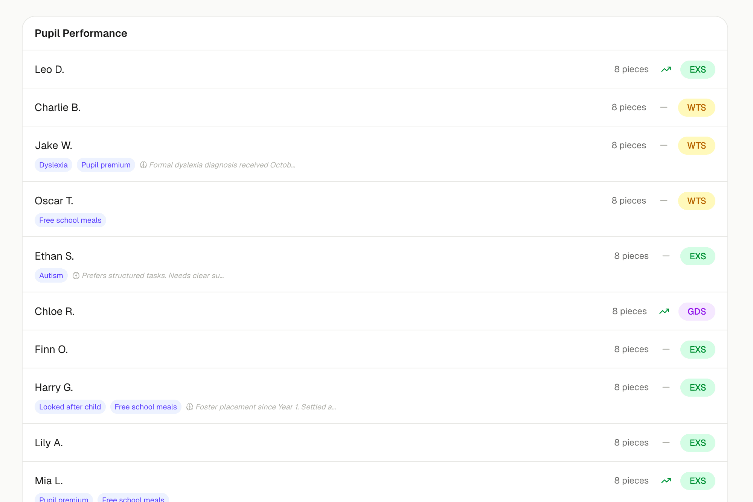753x502 pixels.
Task: Click Ethan S.'s EXS badge
Action: coord(697,256)
